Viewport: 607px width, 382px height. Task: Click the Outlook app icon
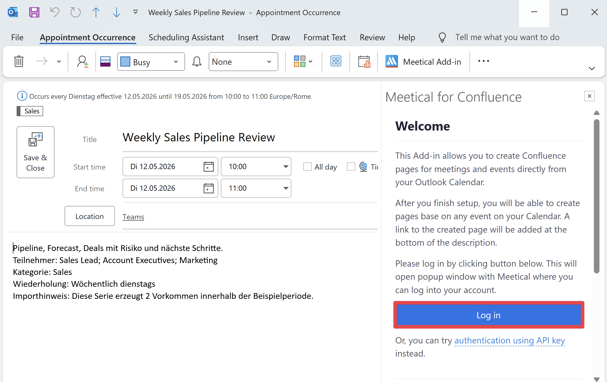pyautogui.click(x=13, y=12)
